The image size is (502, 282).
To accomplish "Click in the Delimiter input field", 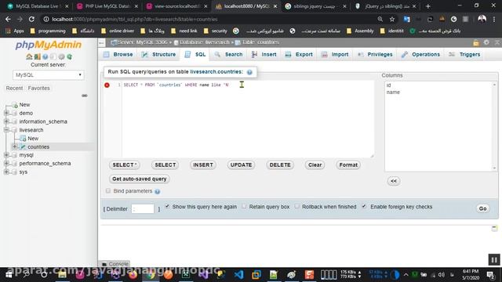I will tap(143, 209).
